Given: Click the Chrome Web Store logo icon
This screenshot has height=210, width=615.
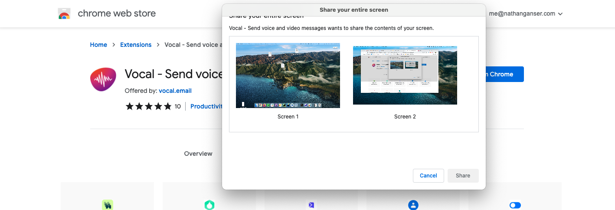Looking at the screenshot, I should [x=64, y=13].
